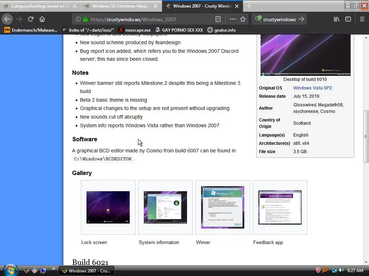
Task: Open the noescape.exe bookmark
Action: [135, 30]
